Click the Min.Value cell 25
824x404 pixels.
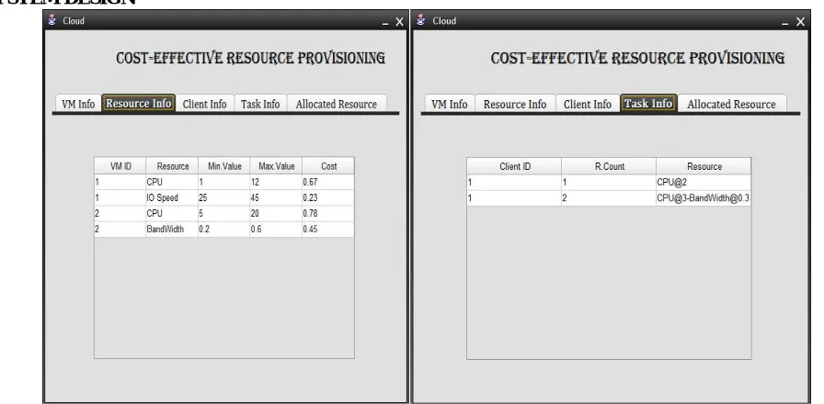[x=223, y=197]
